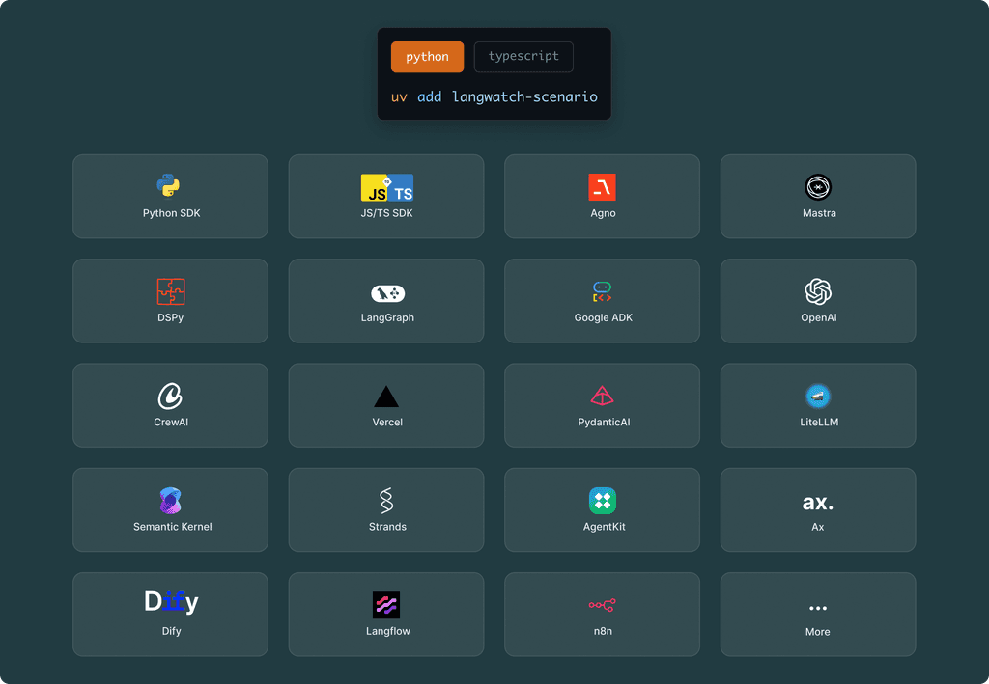Select the Python SDK integration card
This screenshot has height=684, width=989.
[x=170, y=197]
